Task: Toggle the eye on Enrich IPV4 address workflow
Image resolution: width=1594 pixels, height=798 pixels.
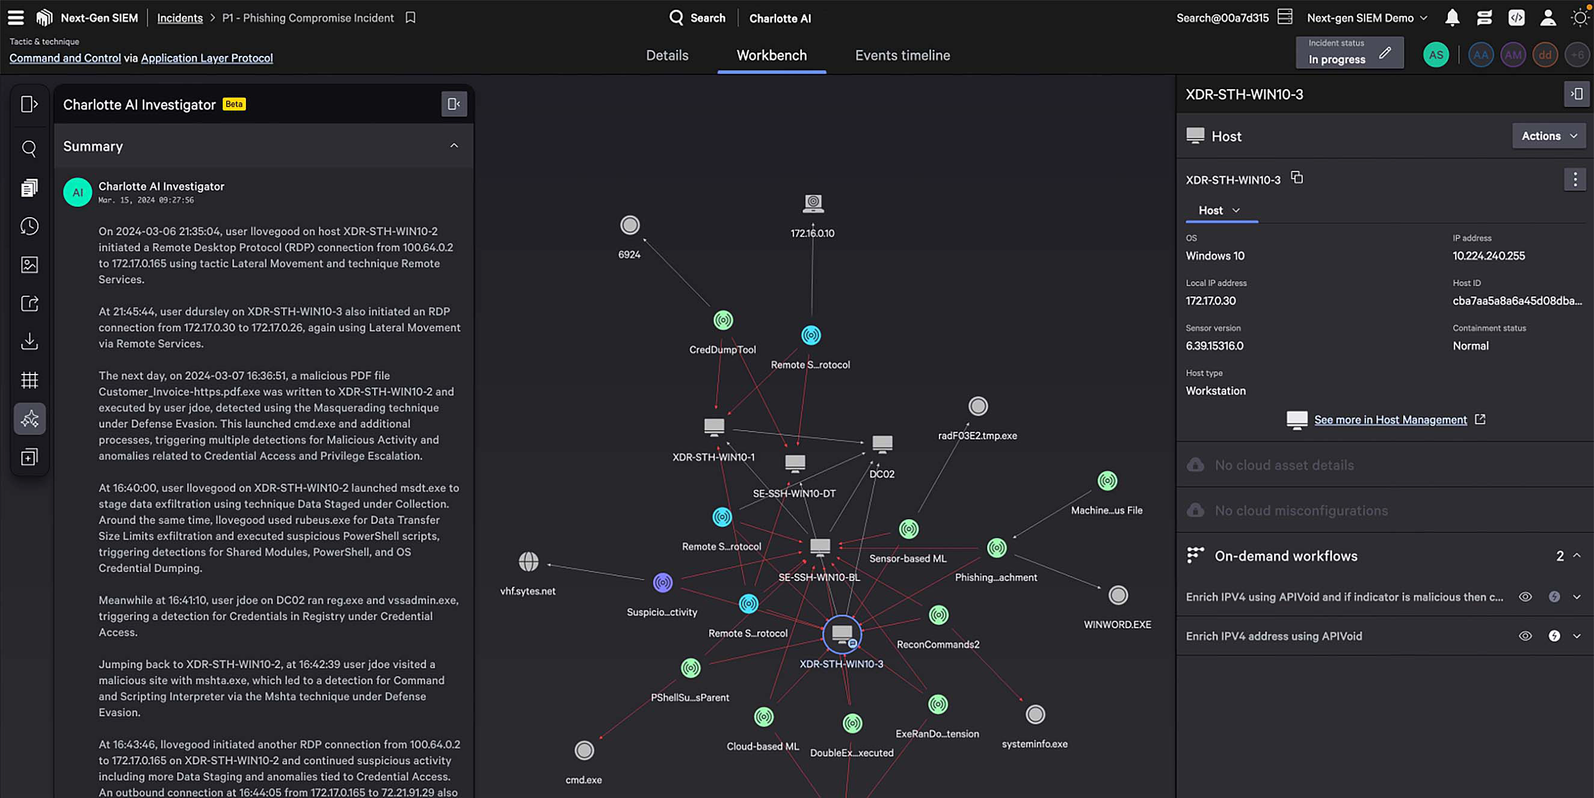Action: 1525,636
